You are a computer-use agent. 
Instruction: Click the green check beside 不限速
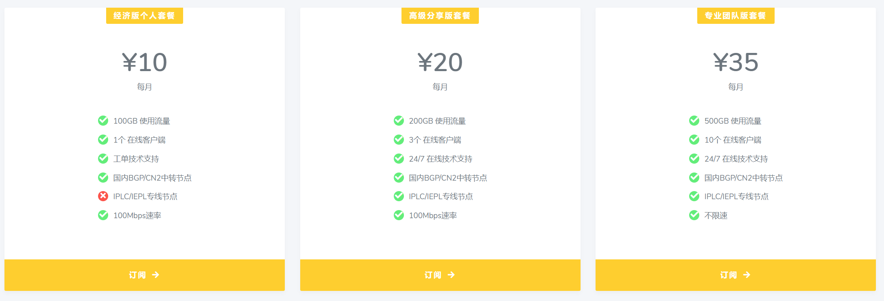[x=694, y=215]
